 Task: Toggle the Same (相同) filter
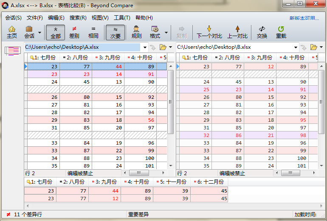tap(93, 32)
